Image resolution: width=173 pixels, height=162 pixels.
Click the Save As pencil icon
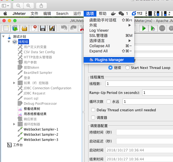[x=52, y=28]
